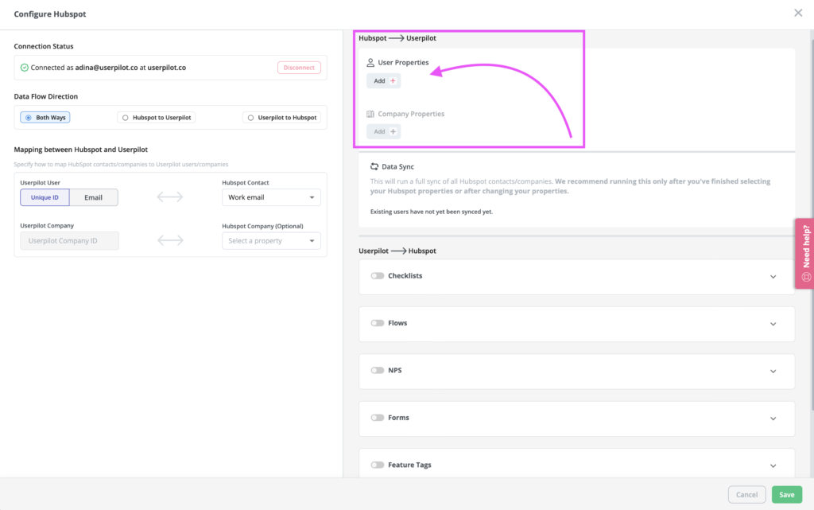Click the Userpilot User mapping arrows icon
This screenshot has width=814, height=510.
(170, 197)
